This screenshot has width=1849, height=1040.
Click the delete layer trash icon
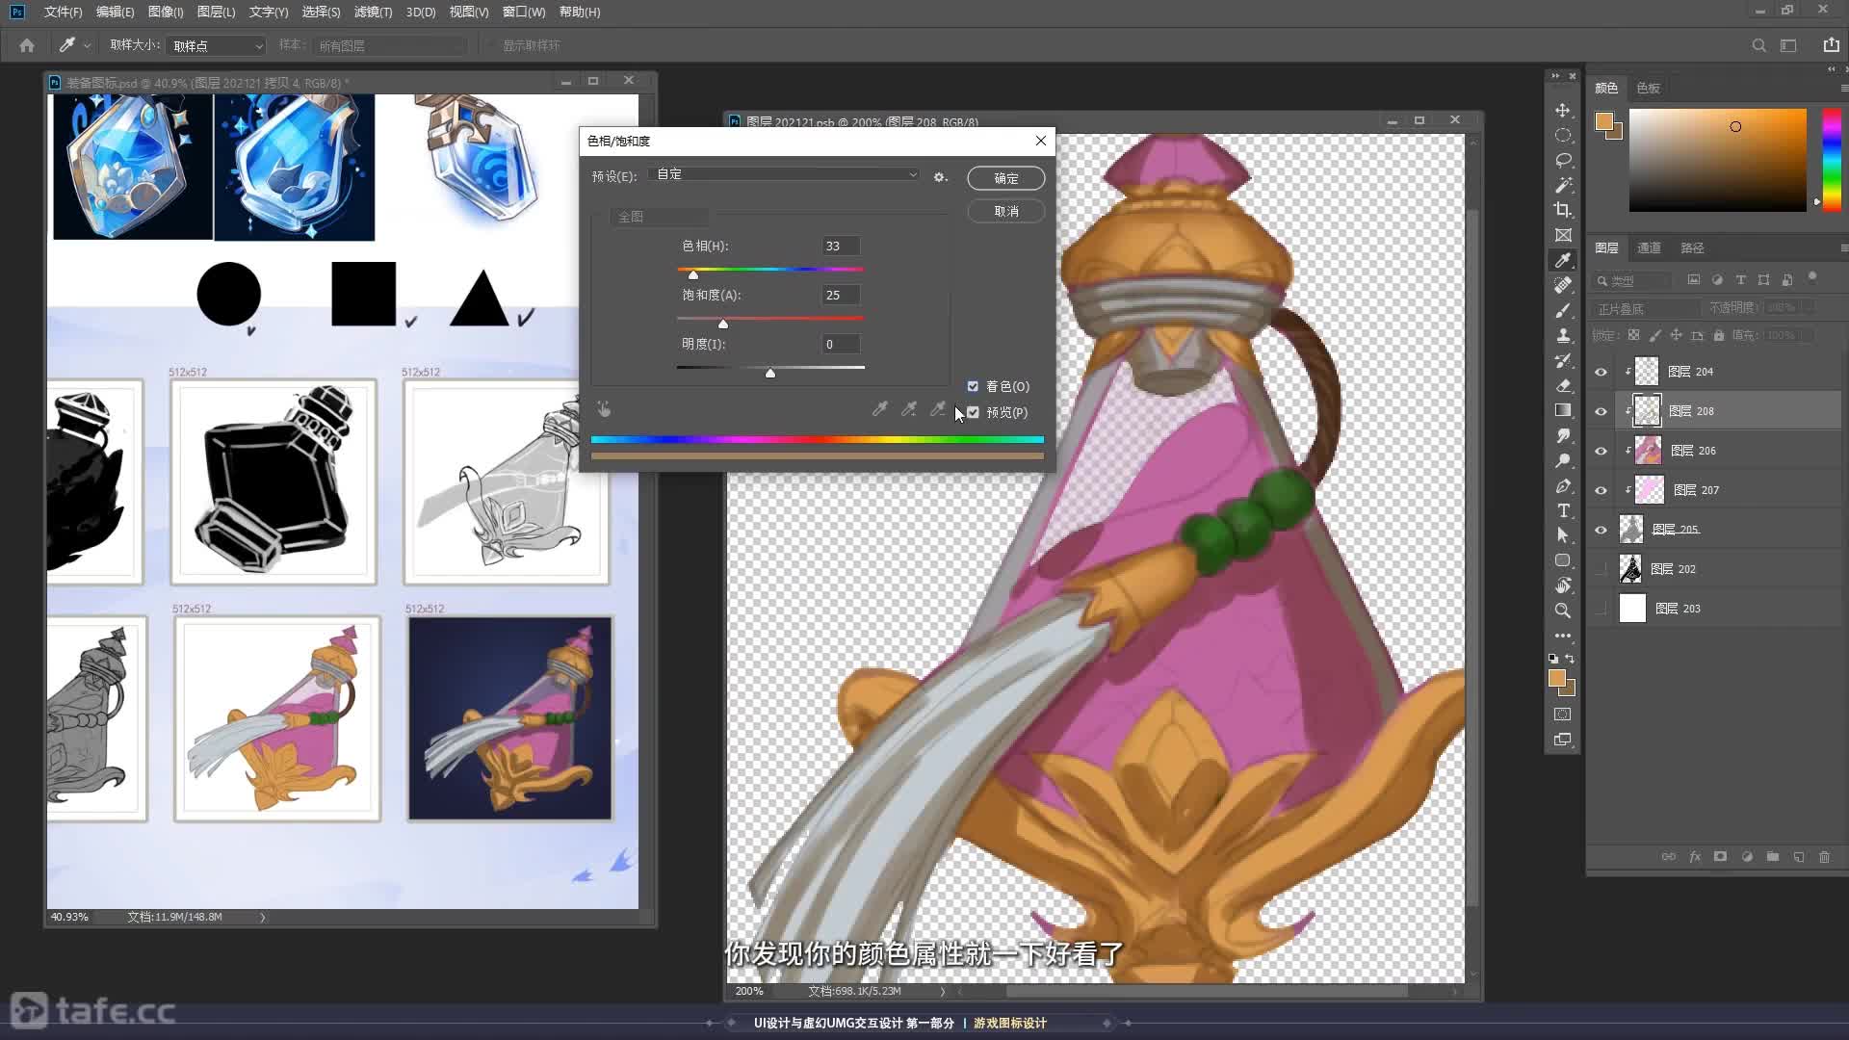click(x=1824, y=857)
